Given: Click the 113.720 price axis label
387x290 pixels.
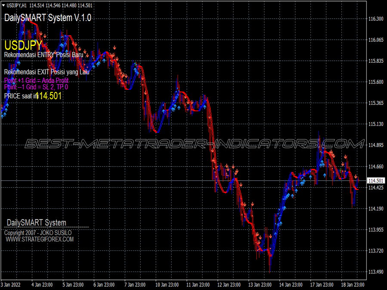Looking at the screenshot, I should tap(376, 251).
